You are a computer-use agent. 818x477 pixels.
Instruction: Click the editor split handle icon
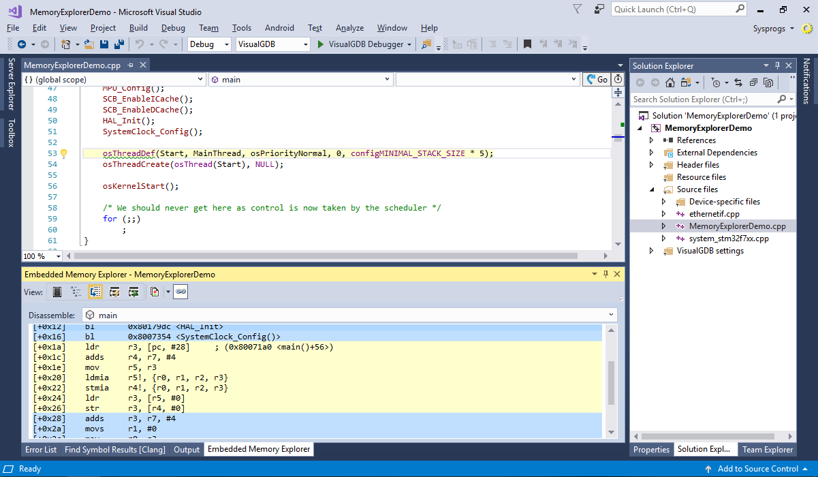pyautogui.click(x=618, y=92)
